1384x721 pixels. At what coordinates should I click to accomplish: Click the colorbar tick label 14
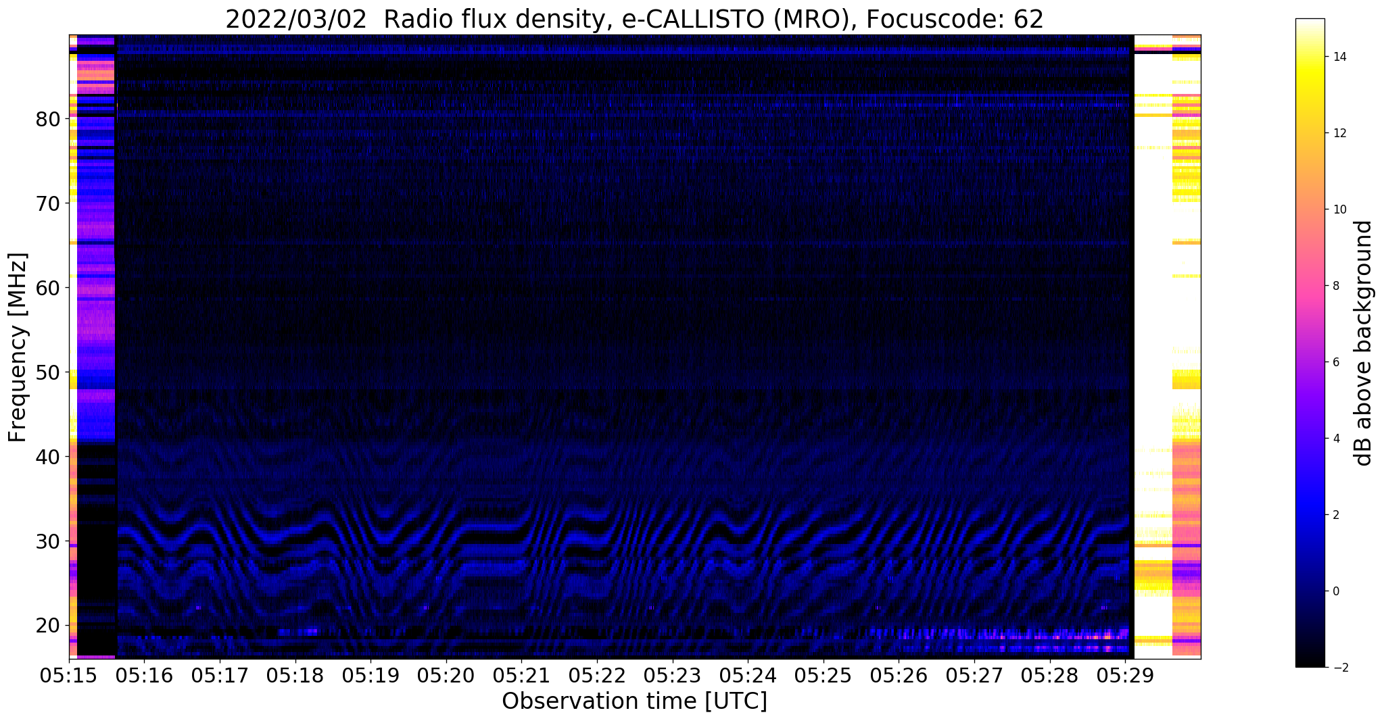[1339, 57]
